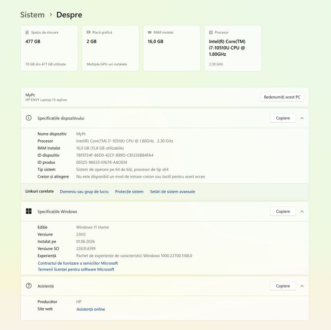Click the Producător value HP
331x330 pixels.
click(x=79, y=302)
